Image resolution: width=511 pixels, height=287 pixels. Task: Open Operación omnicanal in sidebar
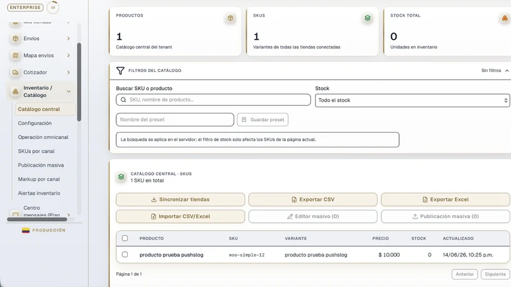point(43,137)
